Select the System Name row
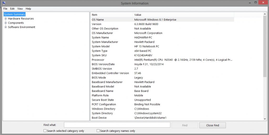The width and height of the screenshot is (269, 135). [x=162, y=37]
